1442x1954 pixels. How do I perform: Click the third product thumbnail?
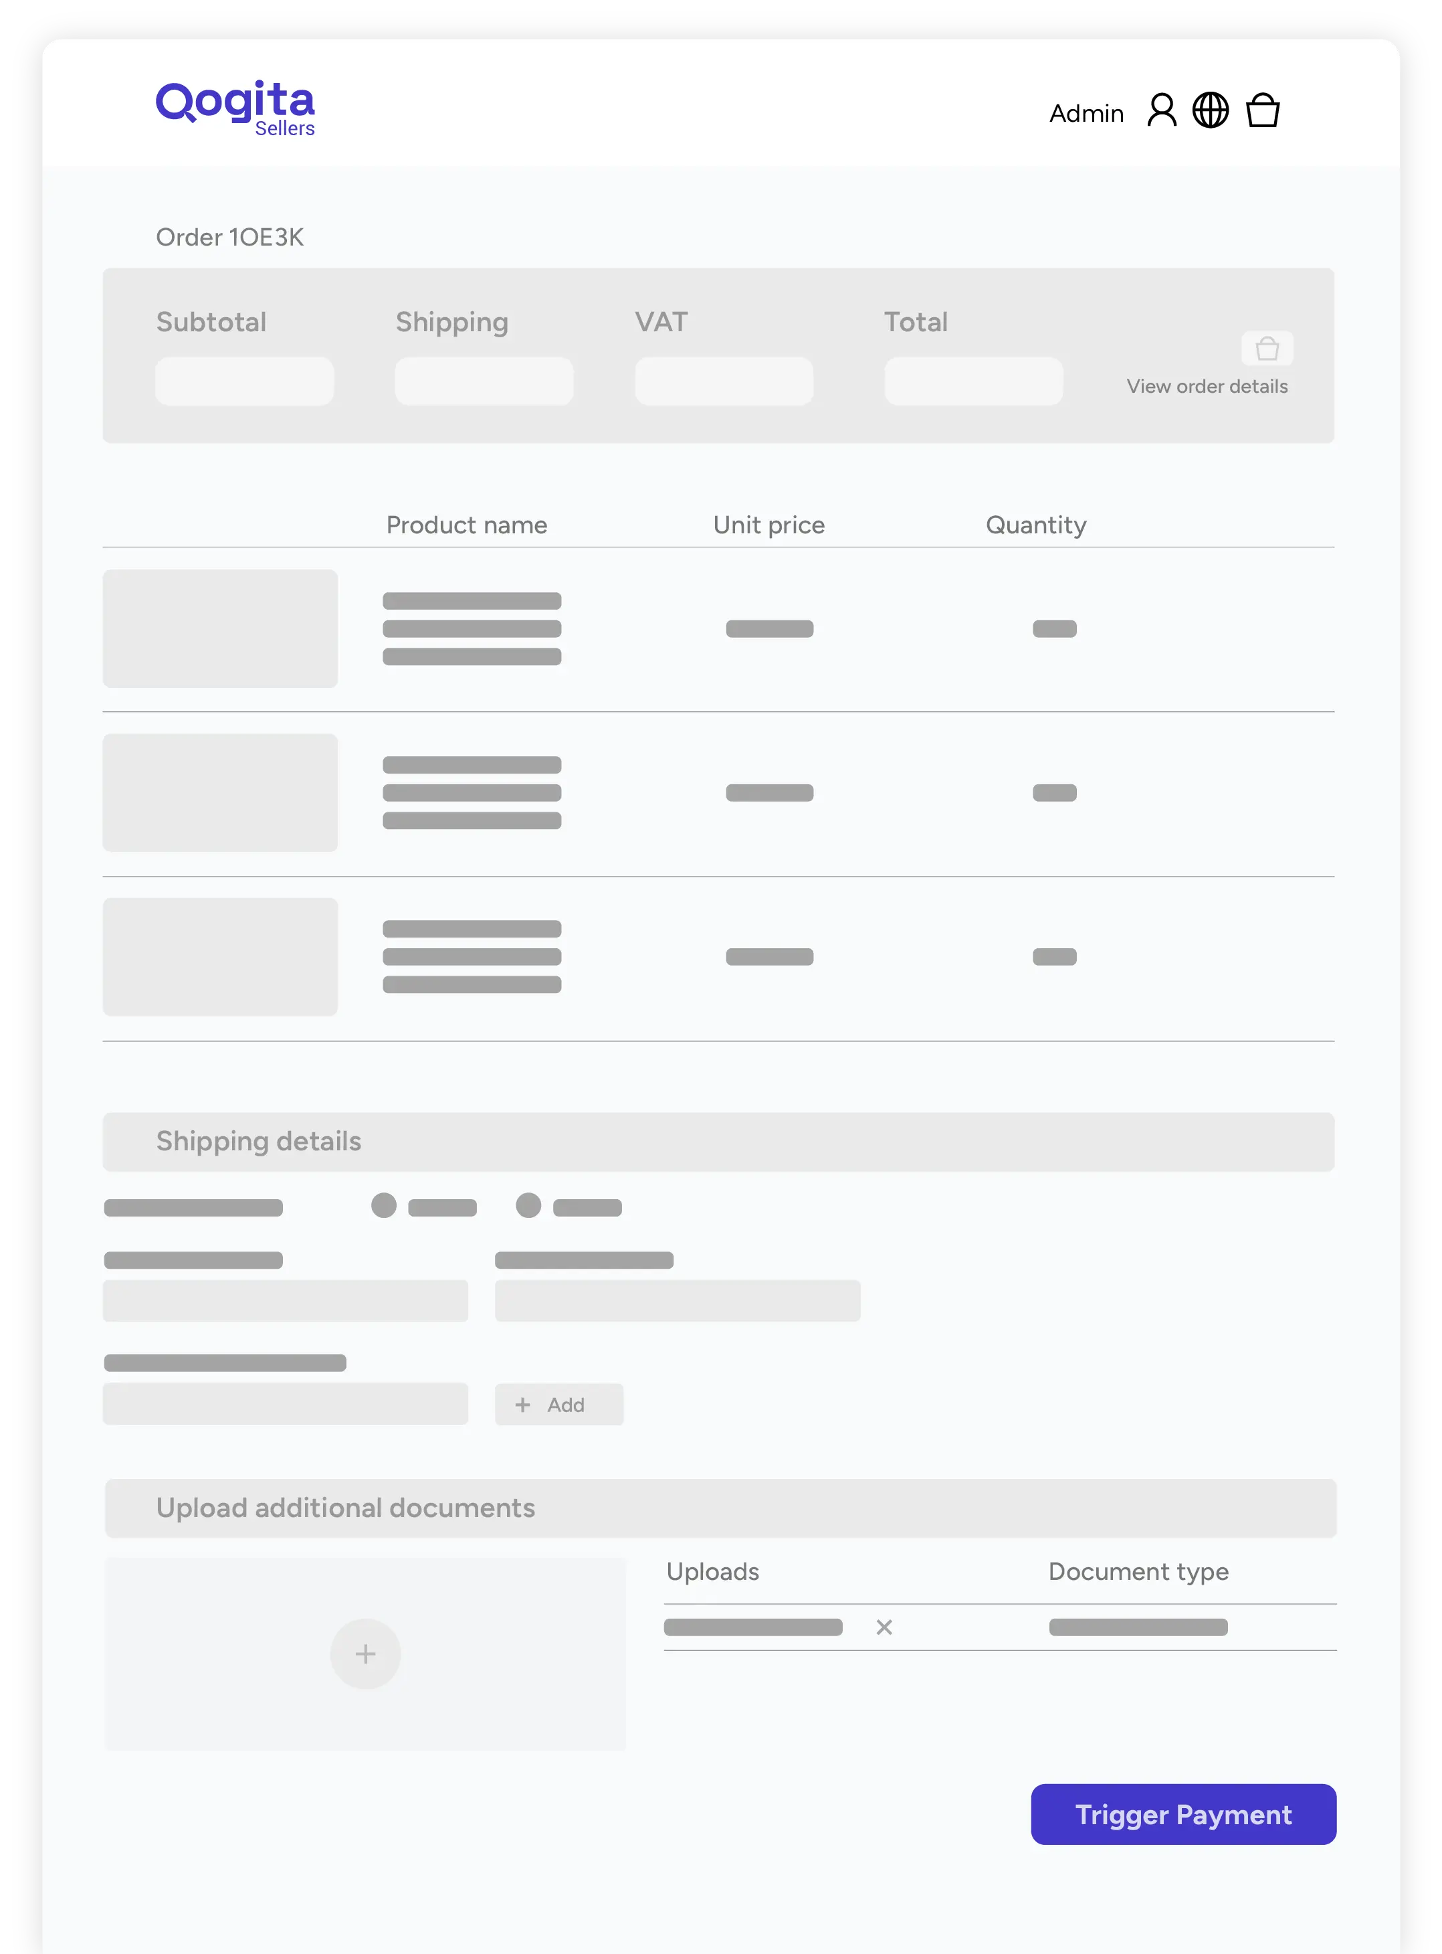coord(220,957)
